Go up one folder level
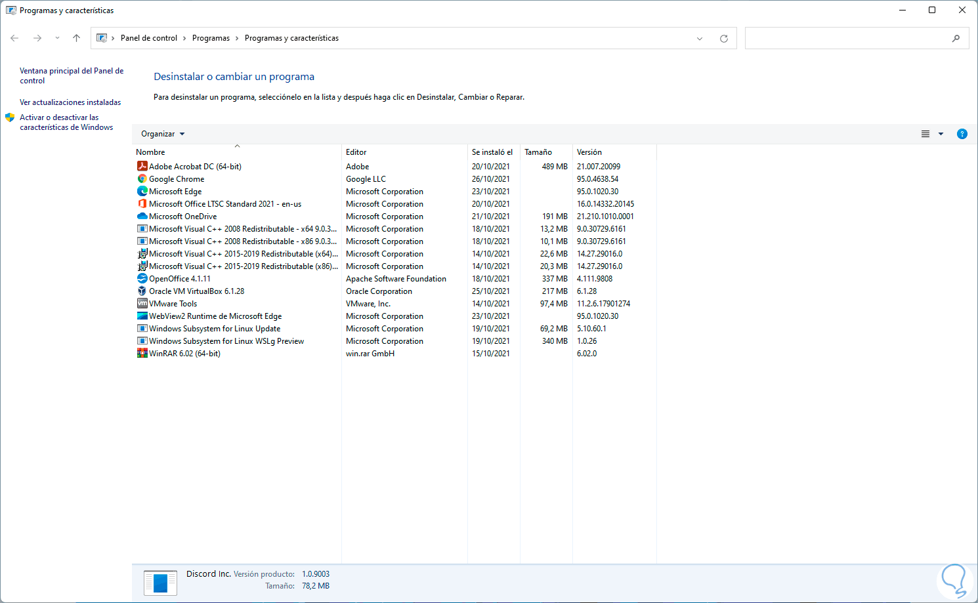Viewport: 978px width, 603px height. coord(76,38)
